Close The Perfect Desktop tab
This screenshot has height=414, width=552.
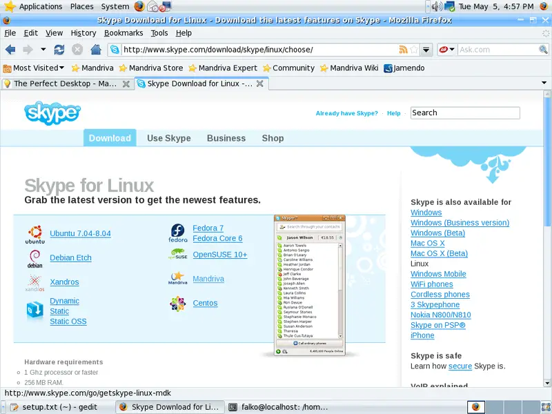coord(126,83)
